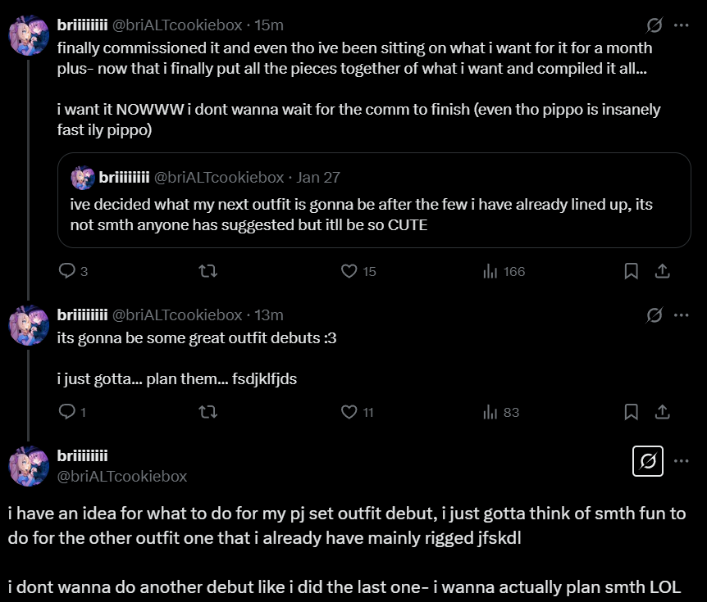
Task: View analytics showing 166 views
Action: [490, 271]
